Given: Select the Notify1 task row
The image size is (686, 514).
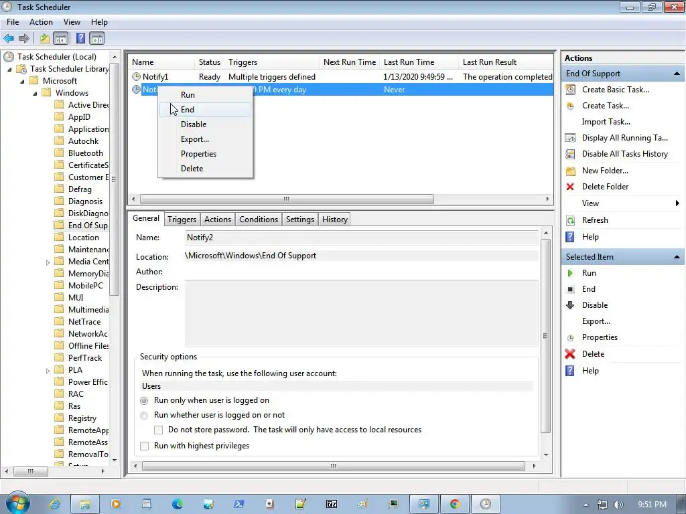Looking at the screenshot, I should [341, 77].
